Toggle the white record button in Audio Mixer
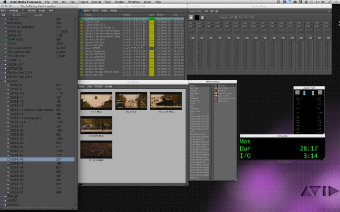 (191, 17)
